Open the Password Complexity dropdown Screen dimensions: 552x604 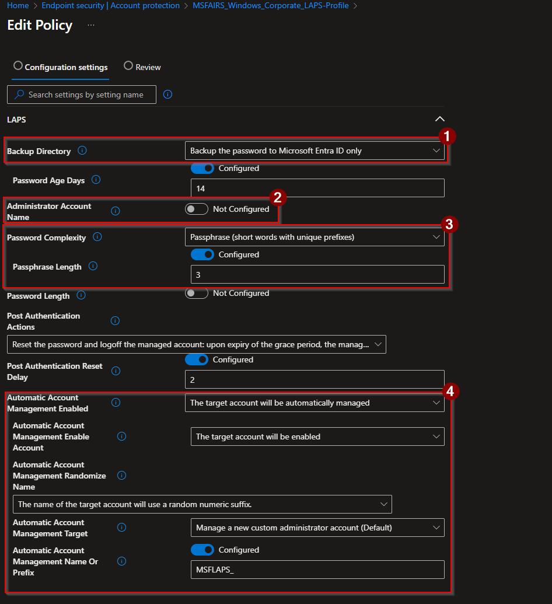[x=315, y=237]
